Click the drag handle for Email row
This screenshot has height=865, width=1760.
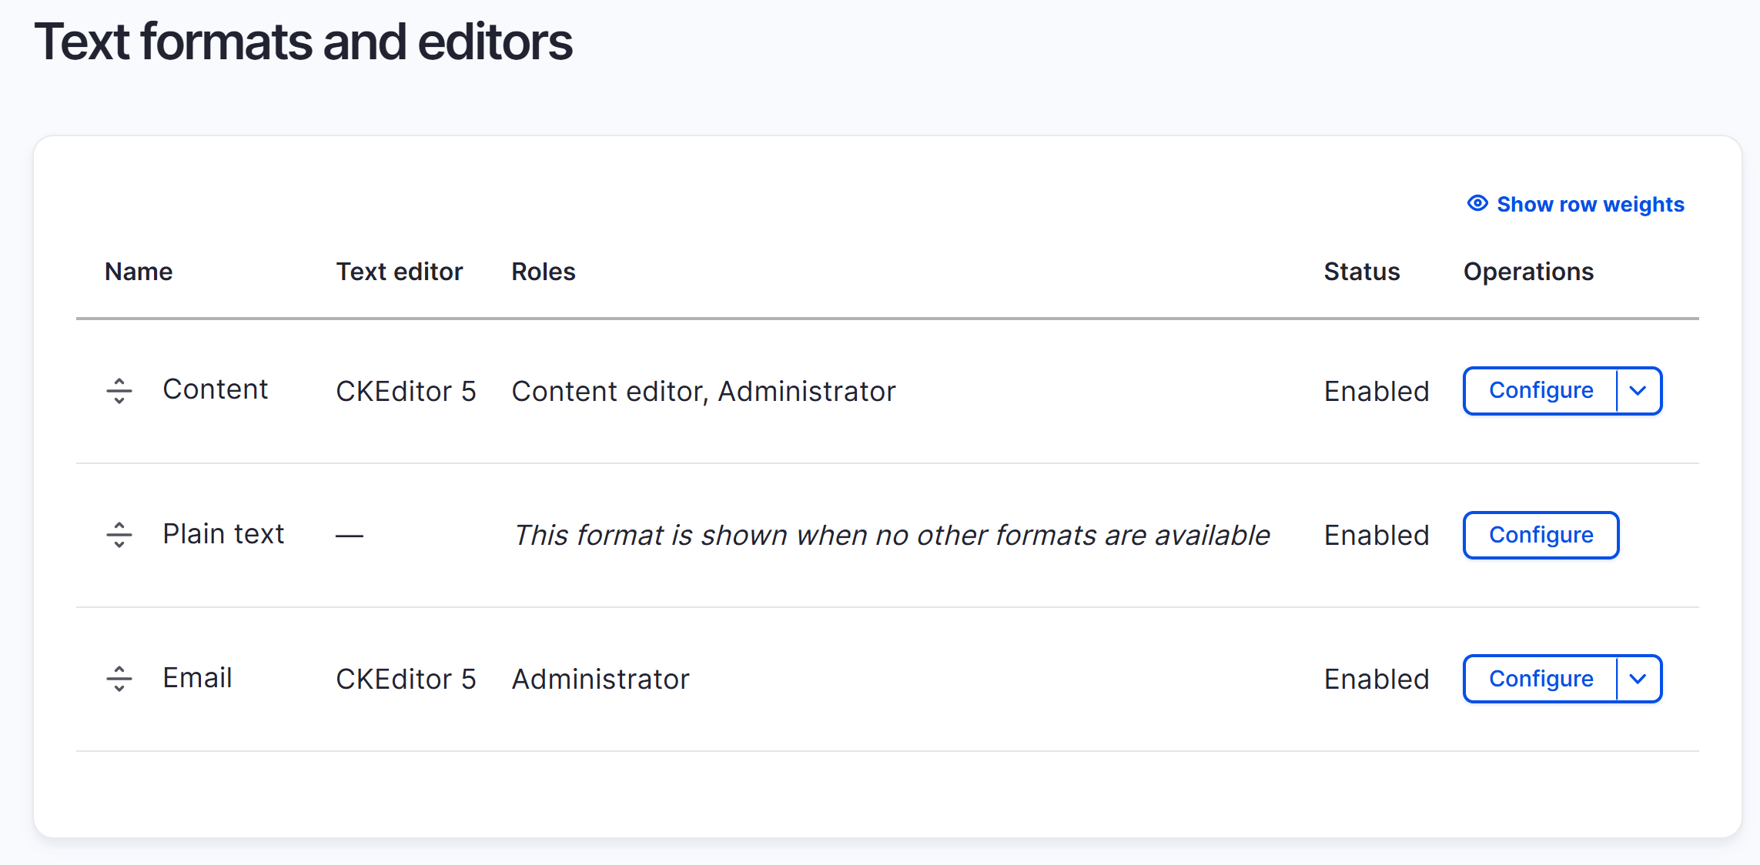119,679
